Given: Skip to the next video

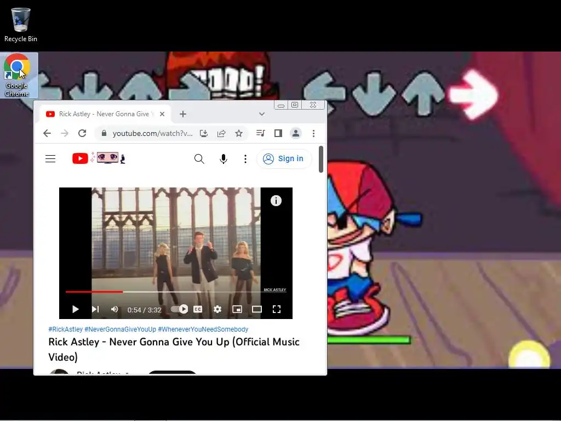Looking at the screenshot, I should coord(95,309).
